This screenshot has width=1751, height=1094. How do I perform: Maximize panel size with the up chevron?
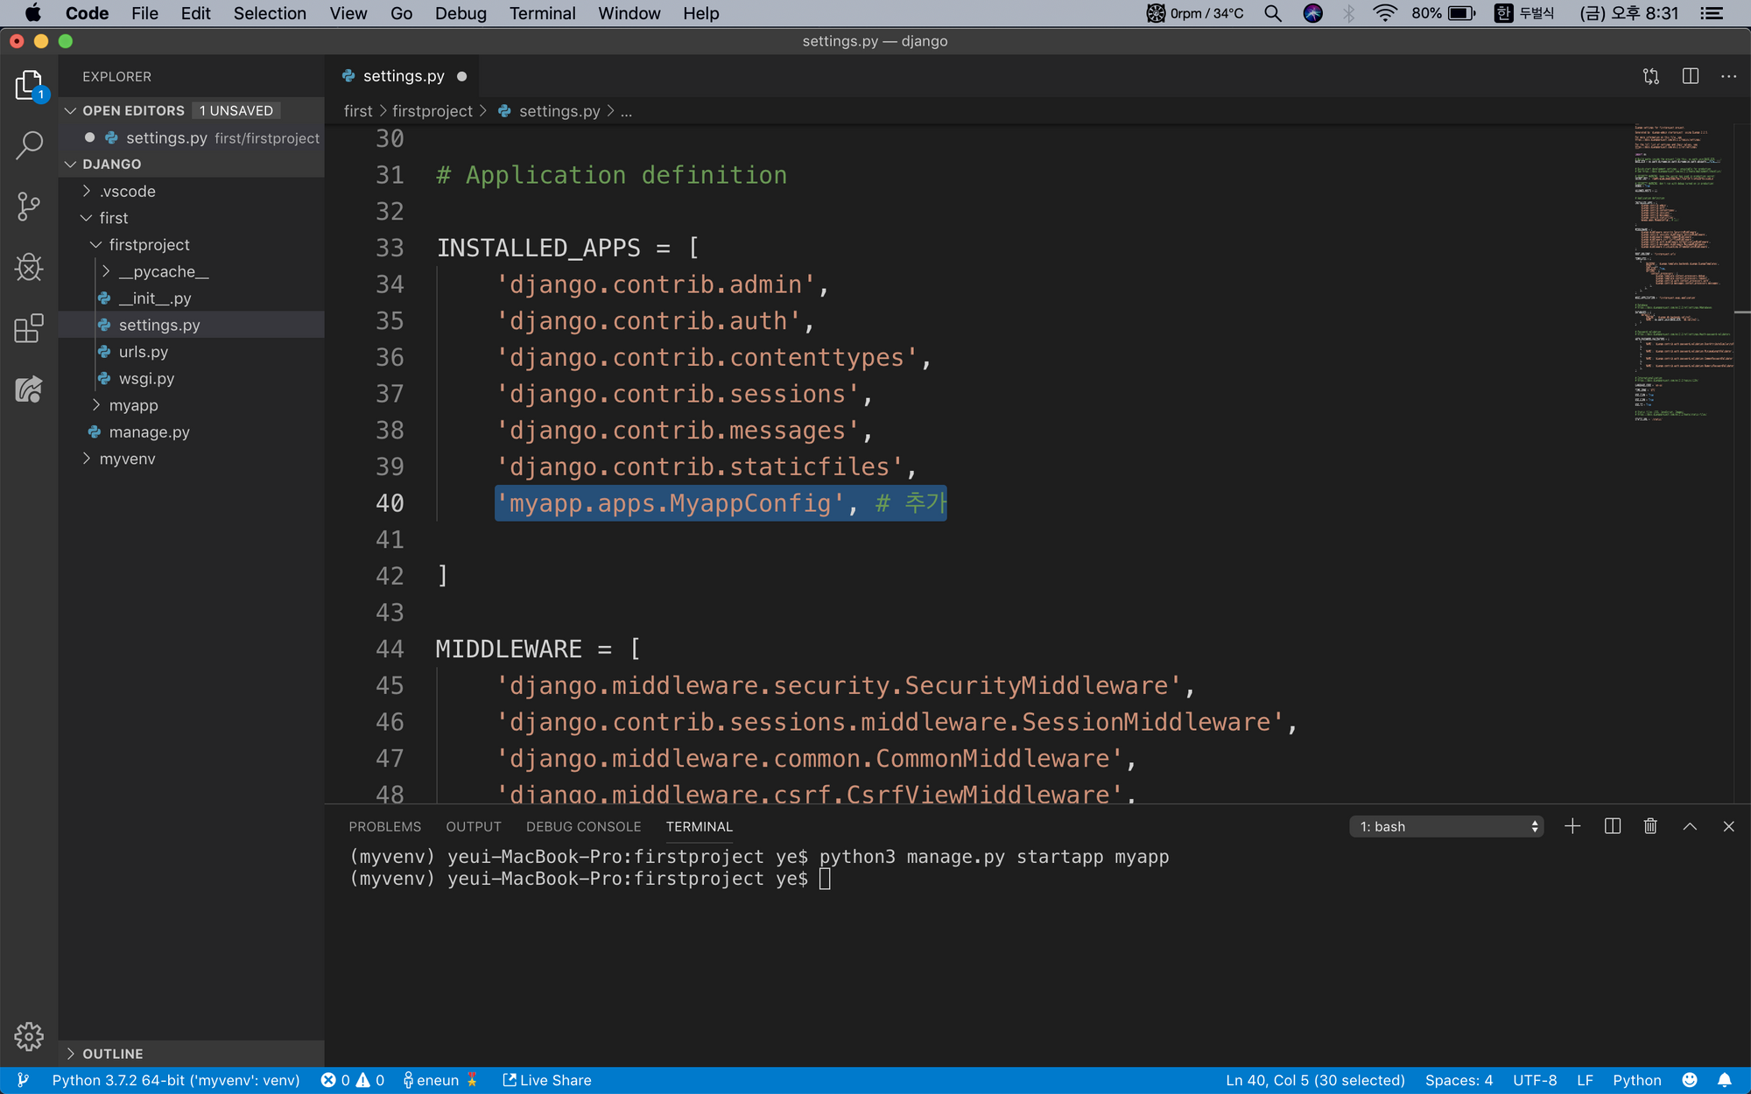(x=1690, y=826)
